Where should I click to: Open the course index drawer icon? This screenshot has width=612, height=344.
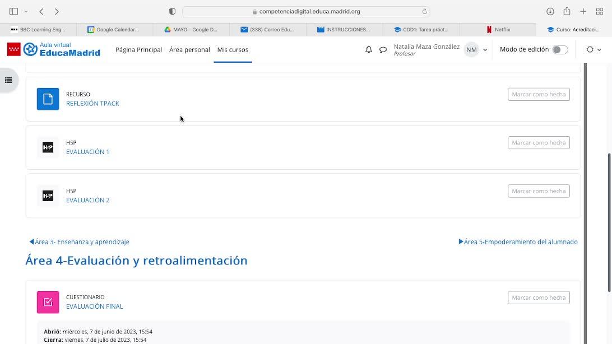pos(8,80)
